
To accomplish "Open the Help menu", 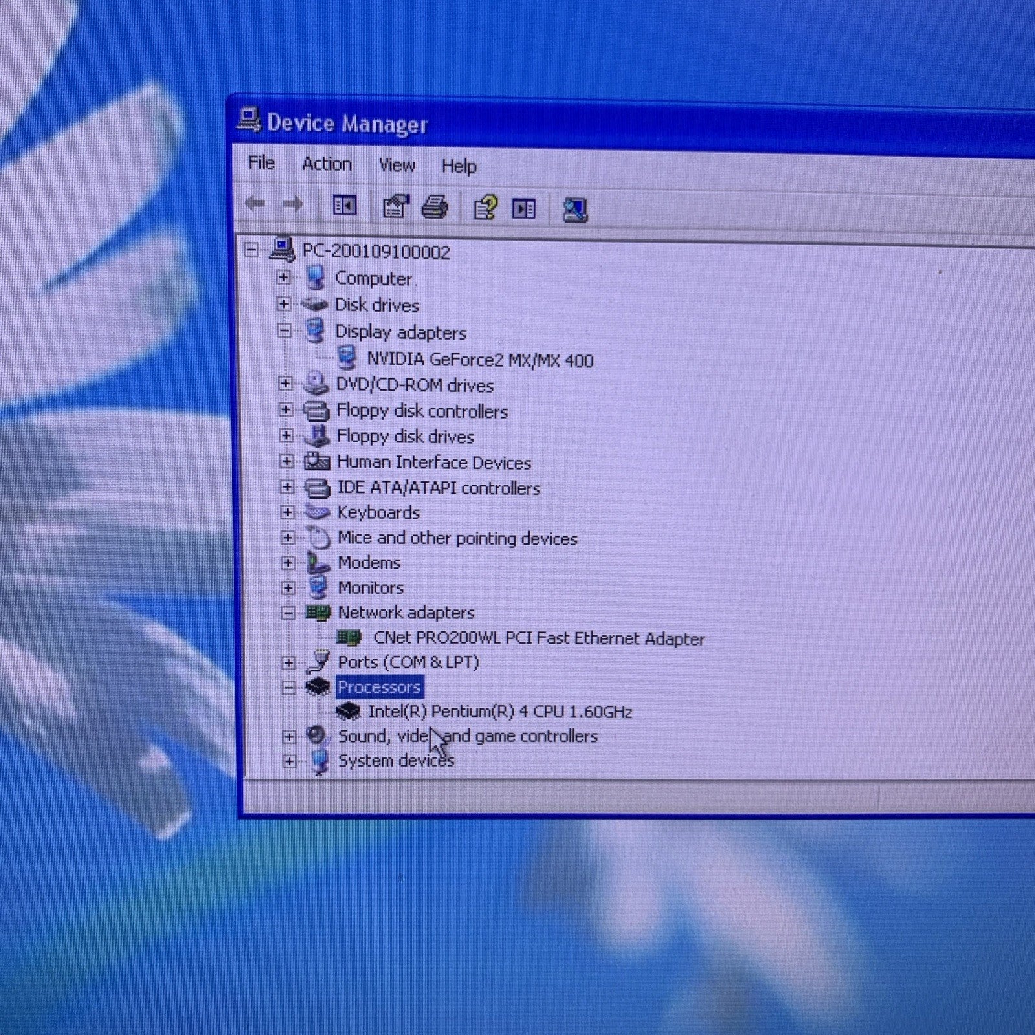I will 459,166.
